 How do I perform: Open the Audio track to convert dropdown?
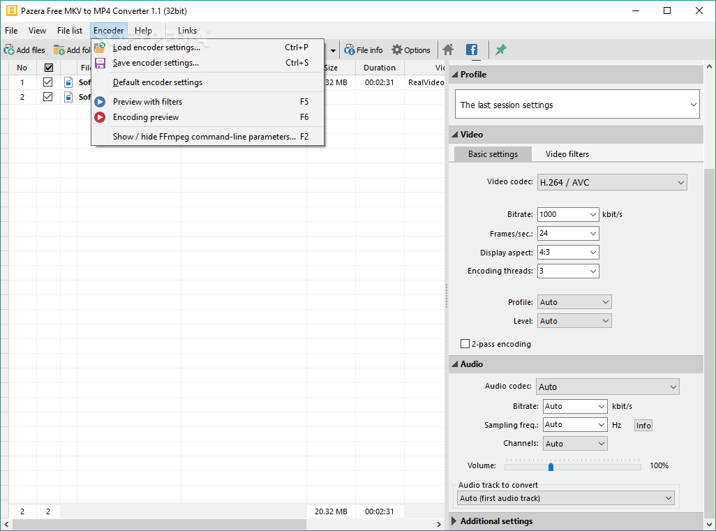pos(566,498)
